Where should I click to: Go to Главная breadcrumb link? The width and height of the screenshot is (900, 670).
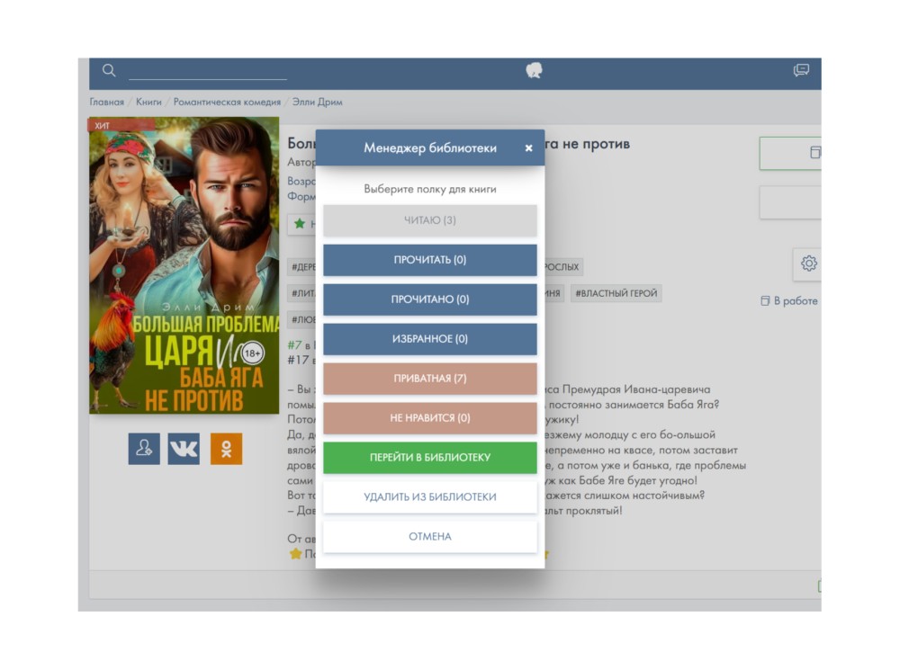(106, 102)
